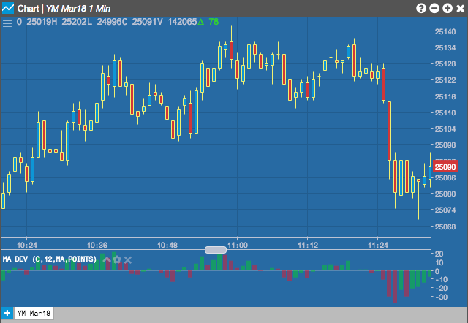The image size is (468, 323).
Task: Open the chart hamburger menu
Action: [x=7, y=23]
